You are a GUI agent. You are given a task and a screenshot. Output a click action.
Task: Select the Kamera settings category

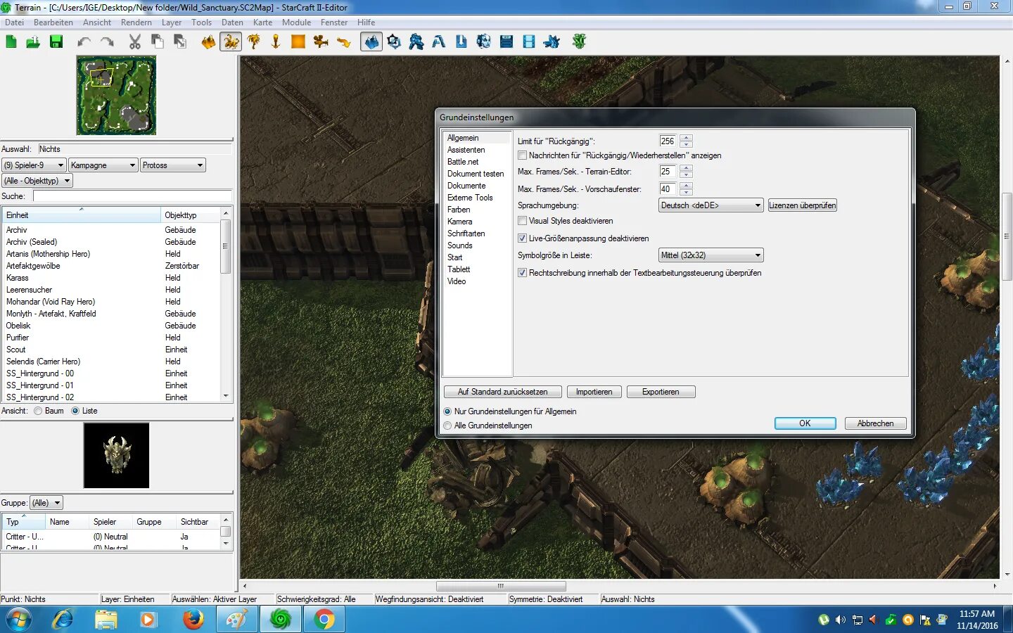[460, 222]
